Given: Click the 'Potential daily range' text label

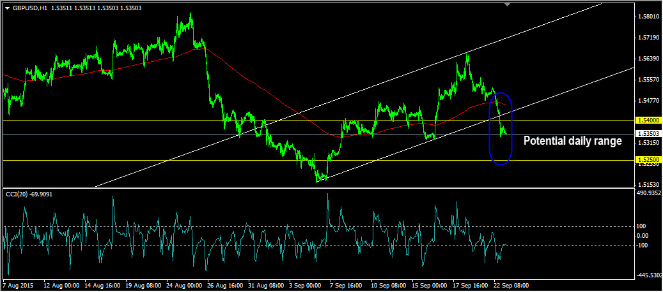Looking at the screenshot, I should pos(573,141).
